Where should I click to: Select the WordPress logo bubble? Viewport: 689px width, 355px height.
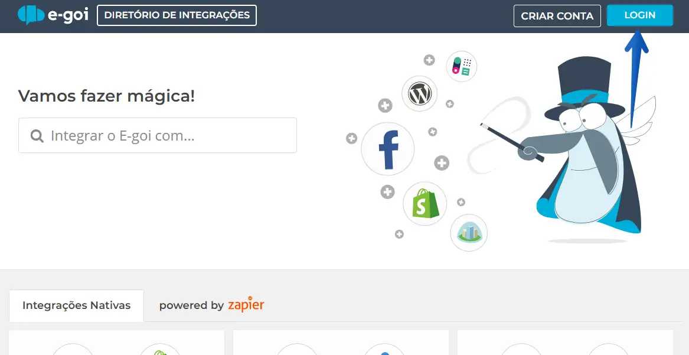420,93
